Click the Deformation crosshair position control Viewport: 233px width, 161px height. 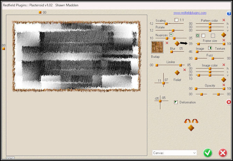[x=160, y=101]
